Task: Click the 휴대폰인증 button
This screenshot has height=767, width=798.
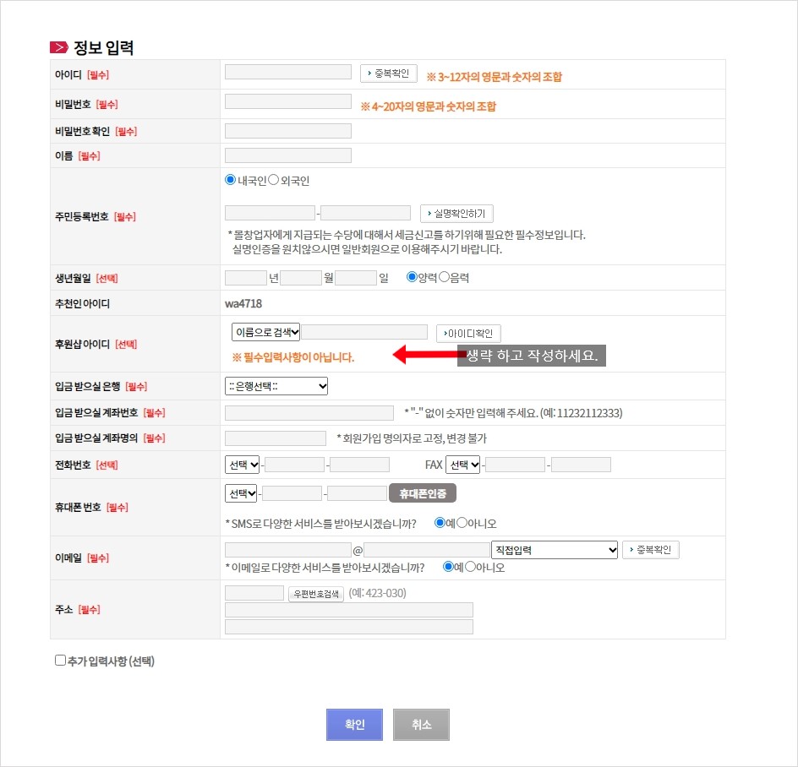Action: pos(423,493)
